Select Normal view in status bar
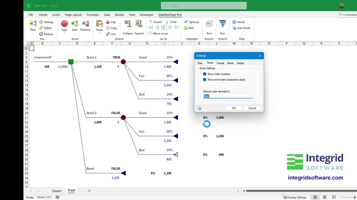The width and height of the screenshot is (357, 200). 315,197
